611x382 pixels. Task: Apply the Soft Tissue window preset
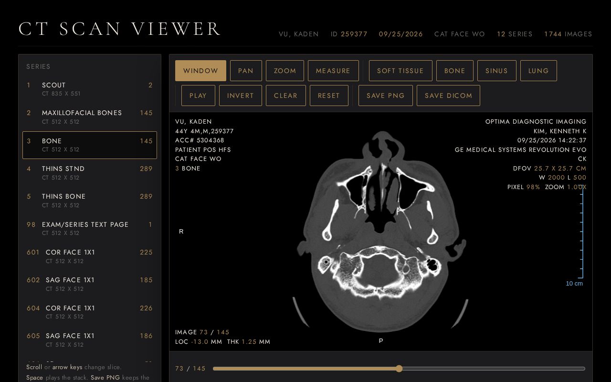click(400, 71)
